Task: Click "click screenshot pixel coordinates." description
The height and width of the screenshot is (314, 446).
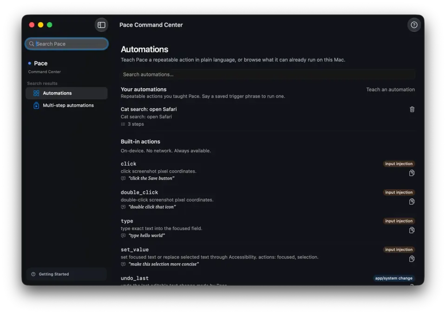Action: click(x=158, y=172)
